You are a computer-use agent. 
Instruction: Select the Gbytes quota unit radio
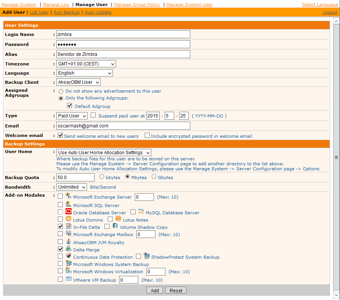click(154, 177)
